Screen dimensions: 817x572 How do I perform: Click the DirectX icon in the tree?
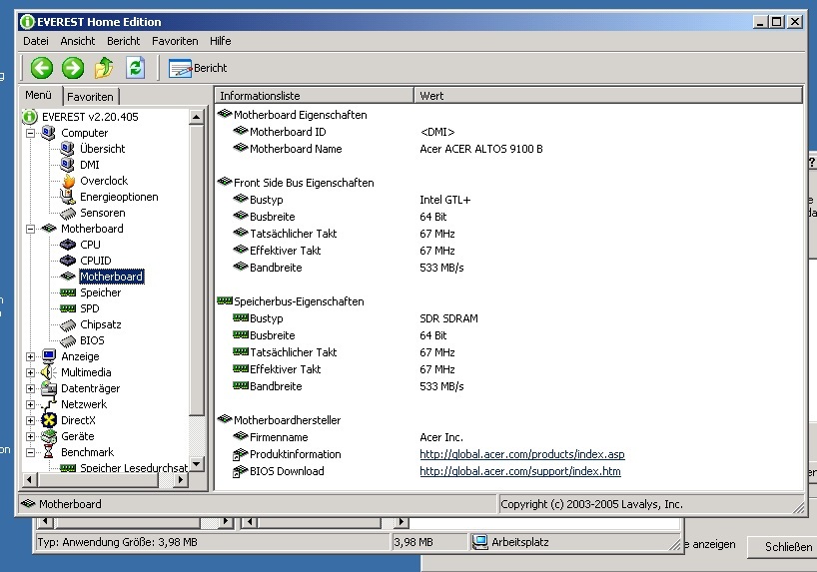[x=49, y=420]
